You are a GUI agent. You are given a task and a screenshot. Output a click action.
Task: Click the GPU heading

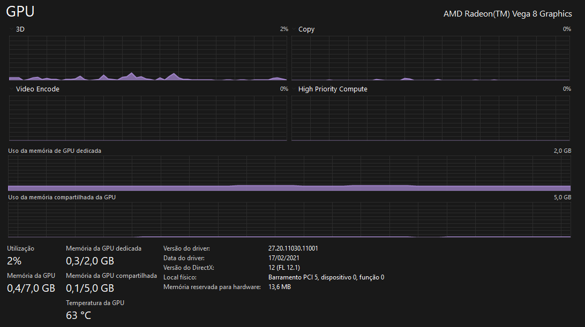point(20,12)
